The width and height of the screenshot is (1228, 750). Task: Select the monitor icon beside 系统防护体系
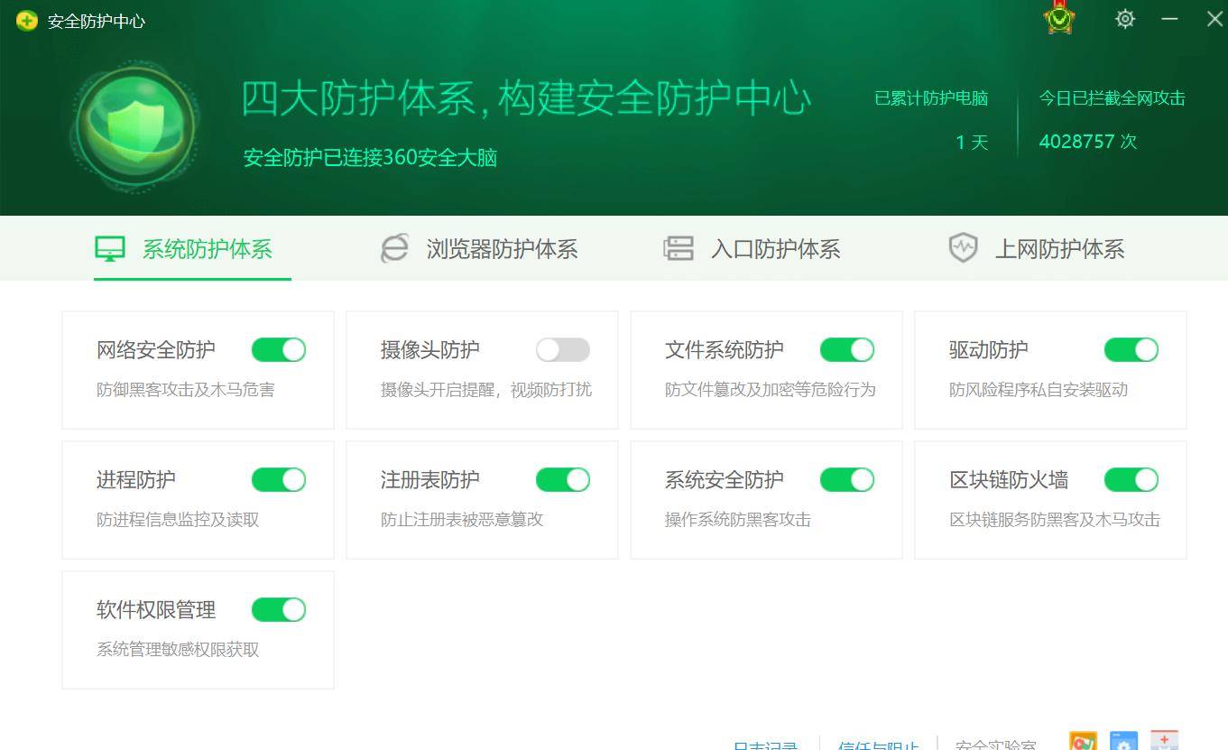tap(109, 248)
